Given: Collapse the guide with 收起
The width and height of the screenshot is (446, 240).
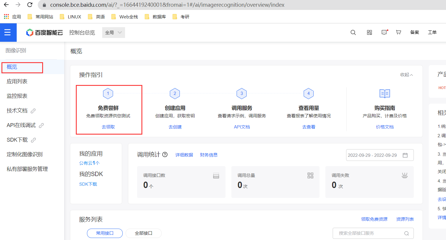Looking at the screenshot, I should coord(406,75).
